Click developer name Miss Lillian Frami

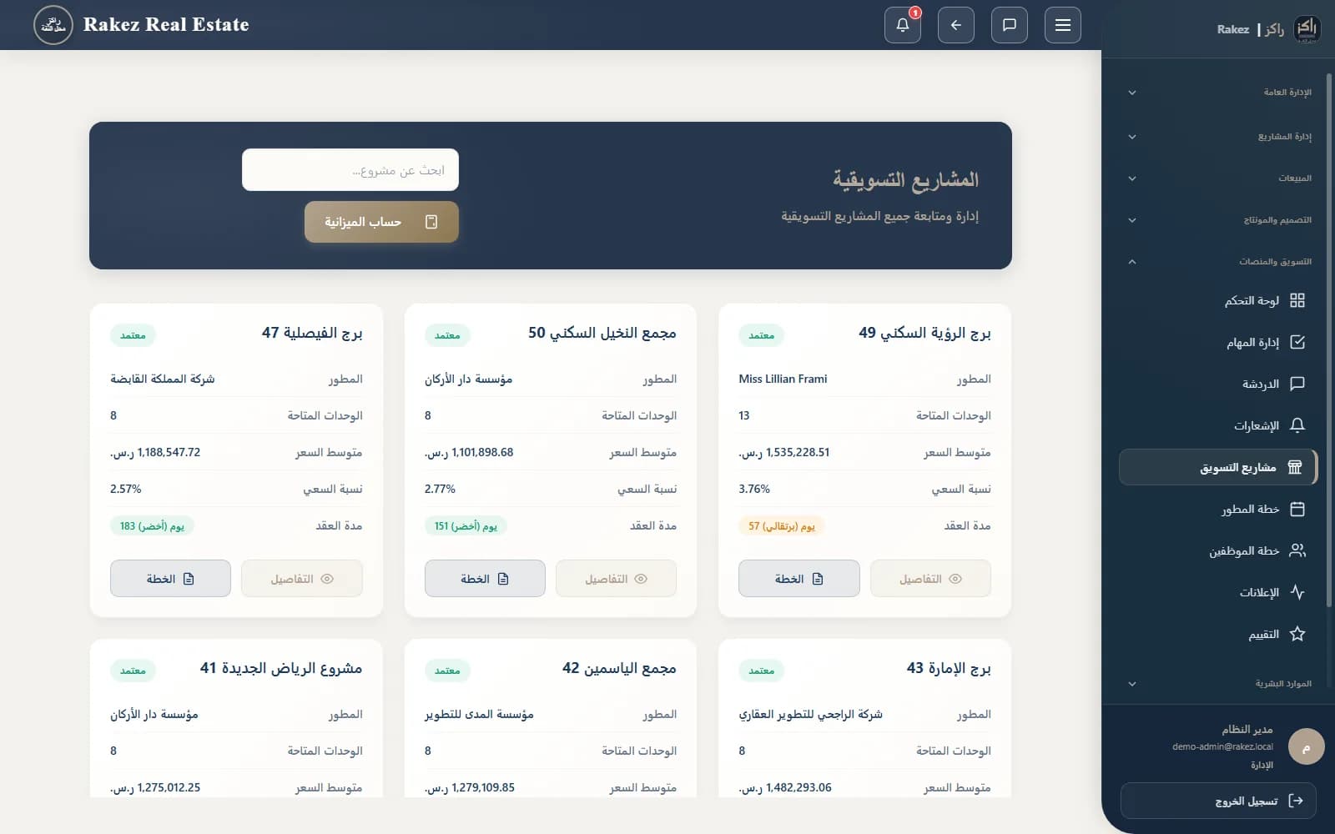pos(783,379)
